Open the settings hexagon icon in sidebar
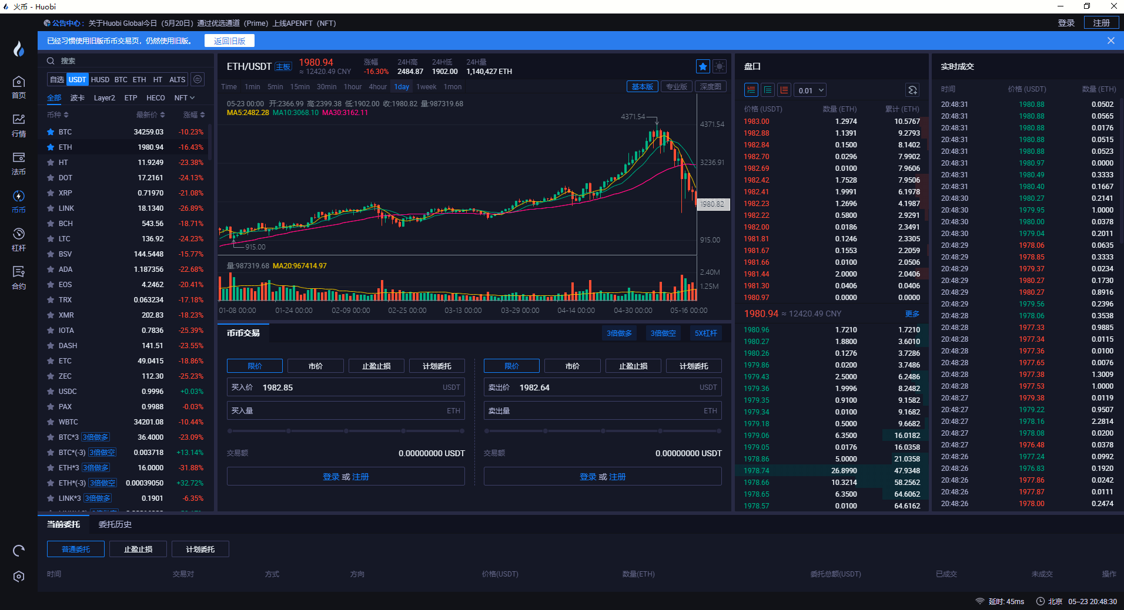This screenshot has height=610, width=1124. [x=19, y=577]
